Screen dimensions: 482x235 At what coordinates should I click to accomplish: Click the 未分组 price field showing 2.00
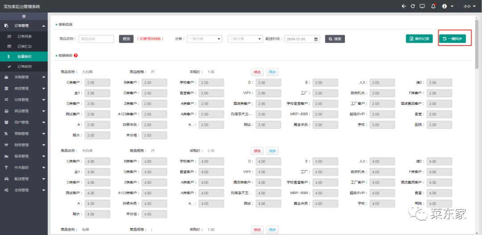click(x=154, y=136)
